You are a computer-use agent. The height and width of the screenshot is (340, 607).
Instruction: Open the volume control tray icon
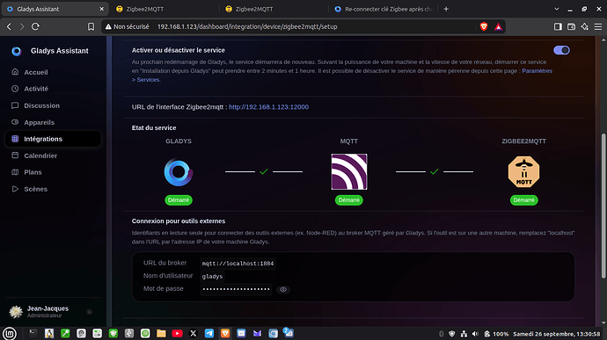(475, 334)
